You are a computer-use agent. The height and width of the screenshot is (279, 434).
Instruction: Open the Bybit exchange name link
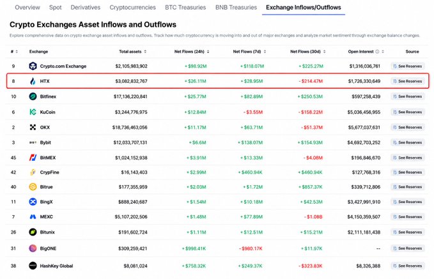(x=45, y=142)
